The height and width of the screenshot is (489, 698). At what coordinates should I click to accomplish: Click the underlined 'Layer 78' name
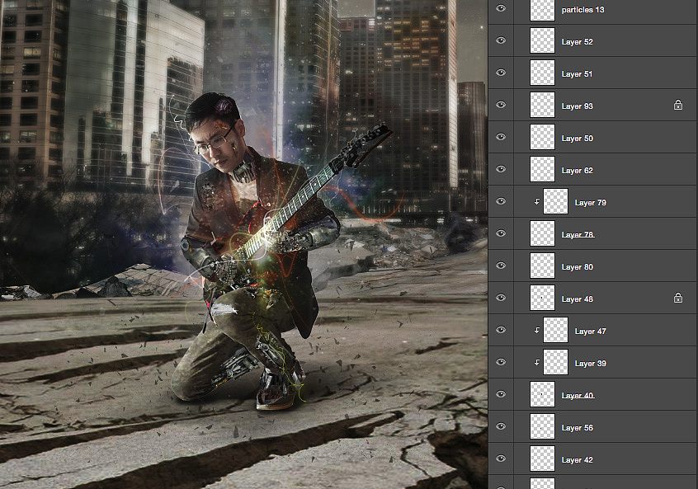[x=578, y=234]
